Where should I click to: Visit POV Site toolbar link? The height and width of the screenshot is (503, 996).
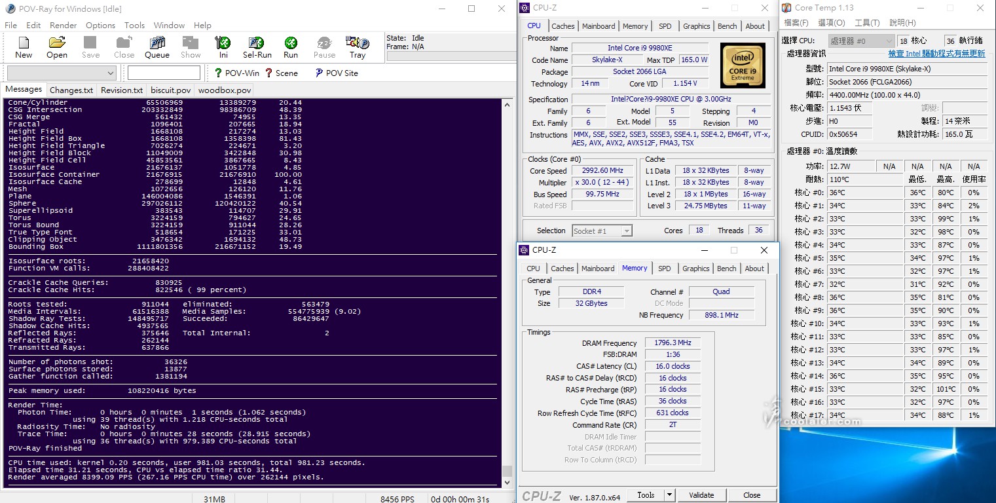(337, 73)
